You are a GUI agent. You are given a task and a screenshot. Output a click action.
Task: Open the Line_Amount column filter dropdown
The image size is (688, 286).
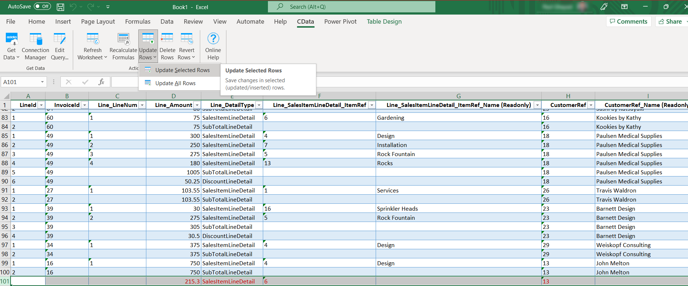(x=197, y=105)
